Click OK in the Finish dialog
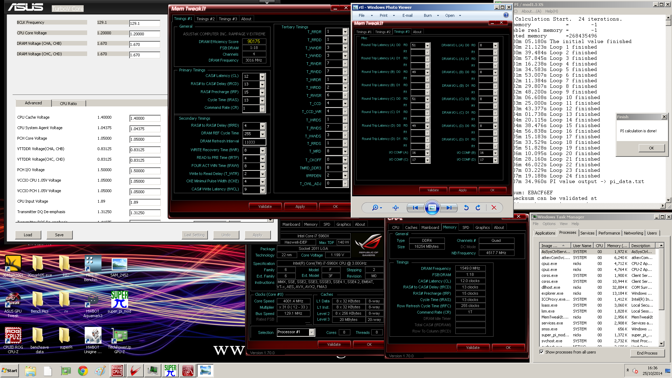The image size is (672, 378). point(651,148)
